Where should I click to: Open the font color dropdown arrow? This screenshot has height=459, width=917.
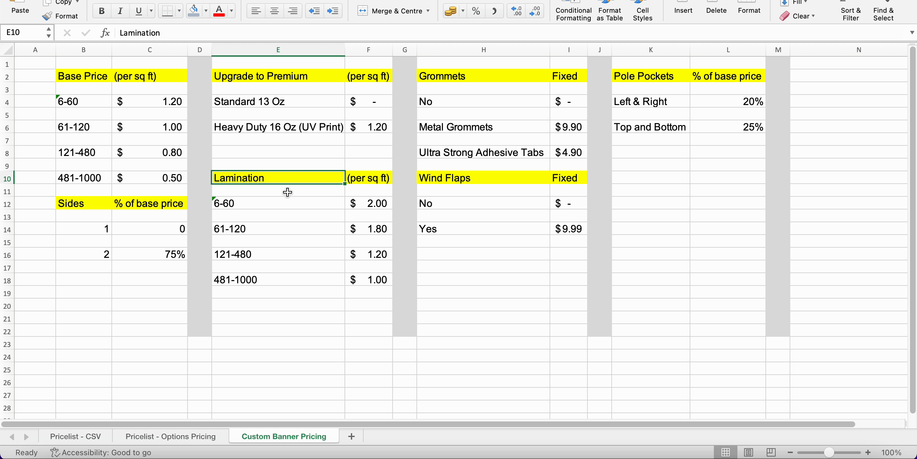tap(232, 11)
